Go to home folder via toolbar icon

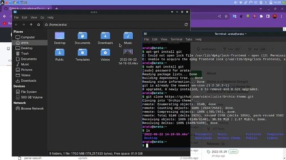[x=38, y=24]
